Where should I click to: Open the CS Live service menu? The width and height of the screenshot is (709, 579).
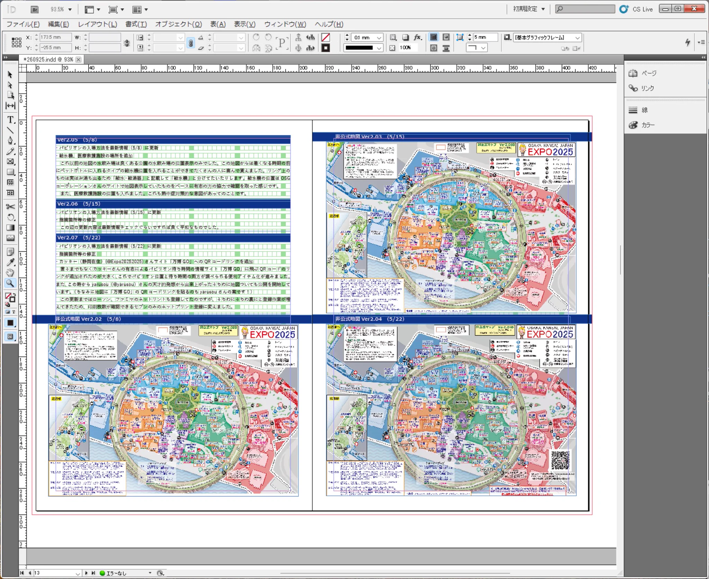click(x=636, y=9)
